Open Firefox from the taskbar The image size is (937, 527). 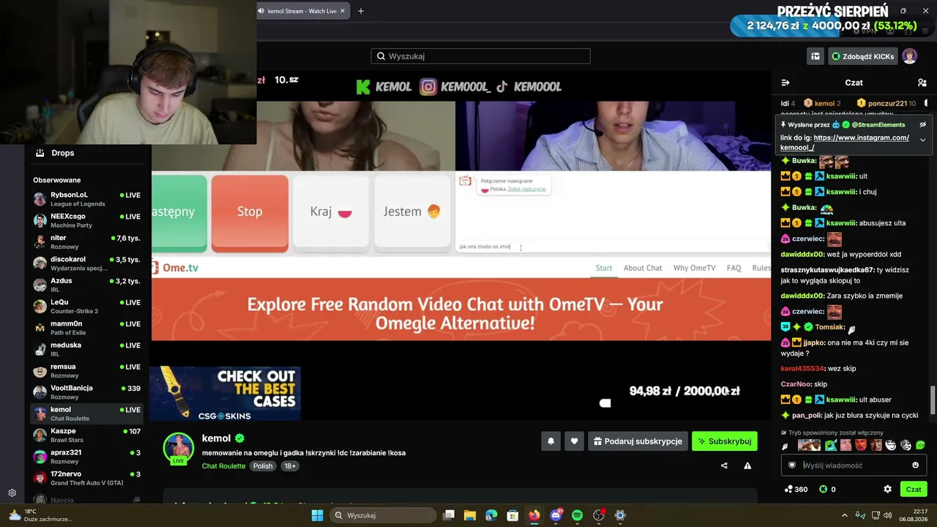click(x=534, y=515)
